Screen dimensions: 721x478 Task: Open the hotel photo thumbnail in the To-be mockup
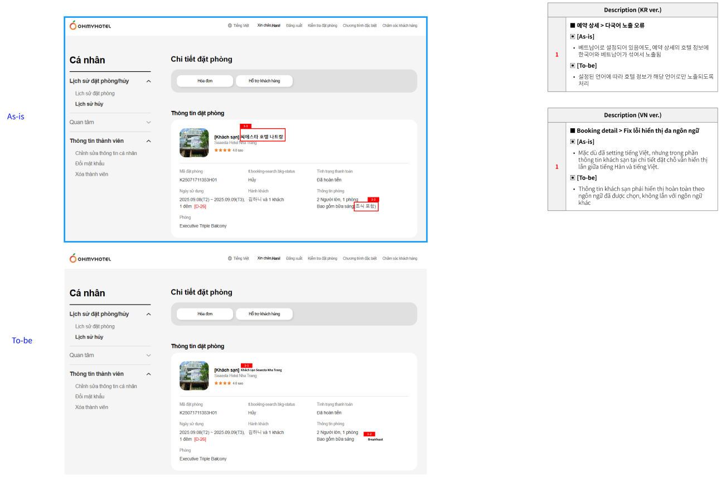pyautogui.click(x=194, y=376)
